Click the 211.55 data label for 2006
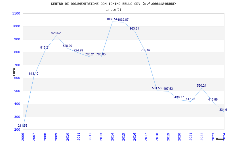This screenshot has height=142, width=227. coord(23,126)
